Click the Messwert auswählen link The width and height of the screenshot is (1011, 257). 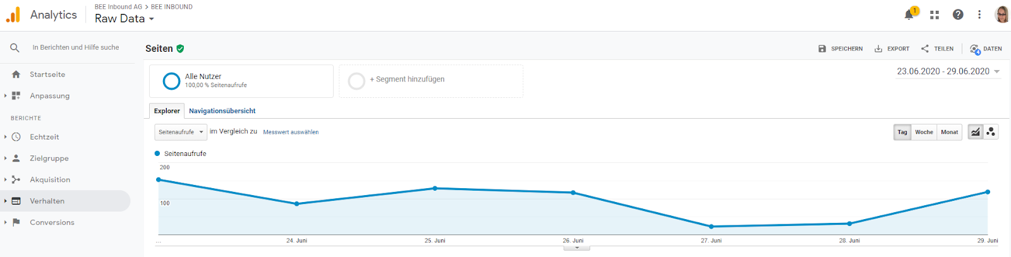(291, 133)
